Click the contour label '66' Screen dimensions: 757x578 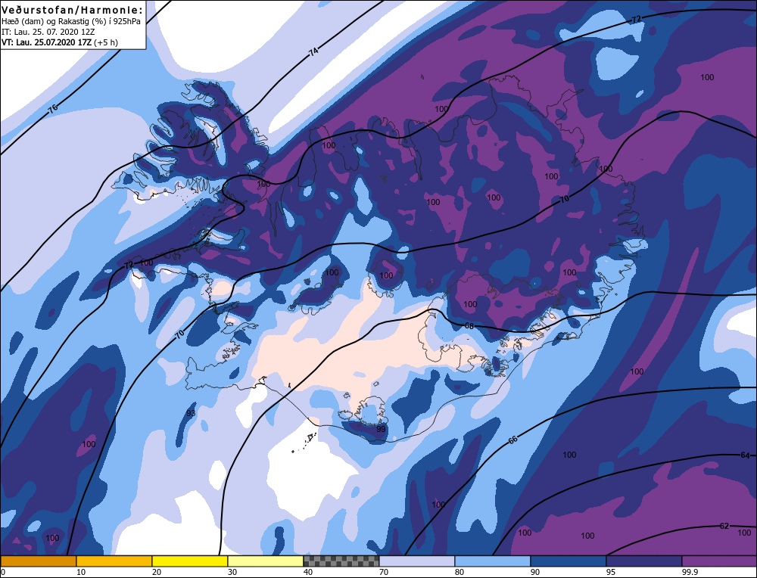pyautogui.click(x=512, y=440)
